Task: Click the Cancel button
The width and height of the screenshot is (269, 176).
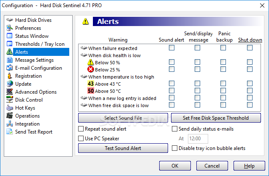Action: 212,165
